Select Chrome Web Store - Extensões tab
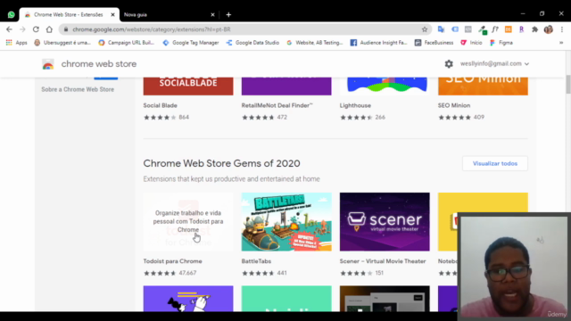Image resolution: width=571 pixels, height=321 pixels. click(69, 15)
